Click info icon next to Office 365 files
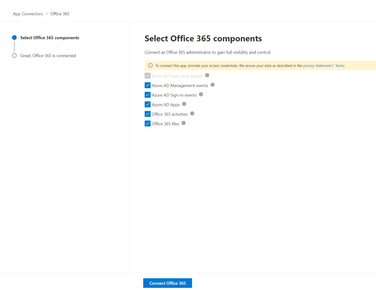The height and width of the screenshot is (290, 376). coord(184,123)
